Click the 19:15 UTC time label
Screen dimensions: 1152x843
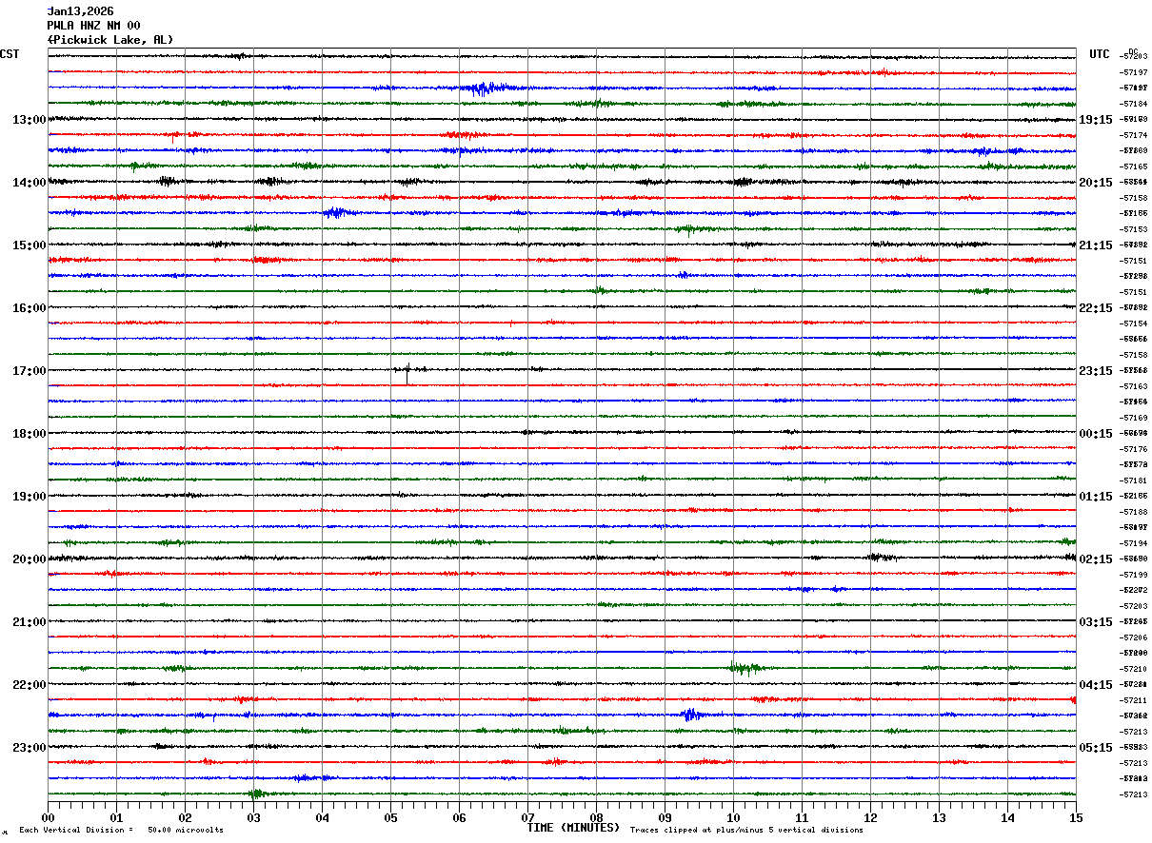point(1095,120)
